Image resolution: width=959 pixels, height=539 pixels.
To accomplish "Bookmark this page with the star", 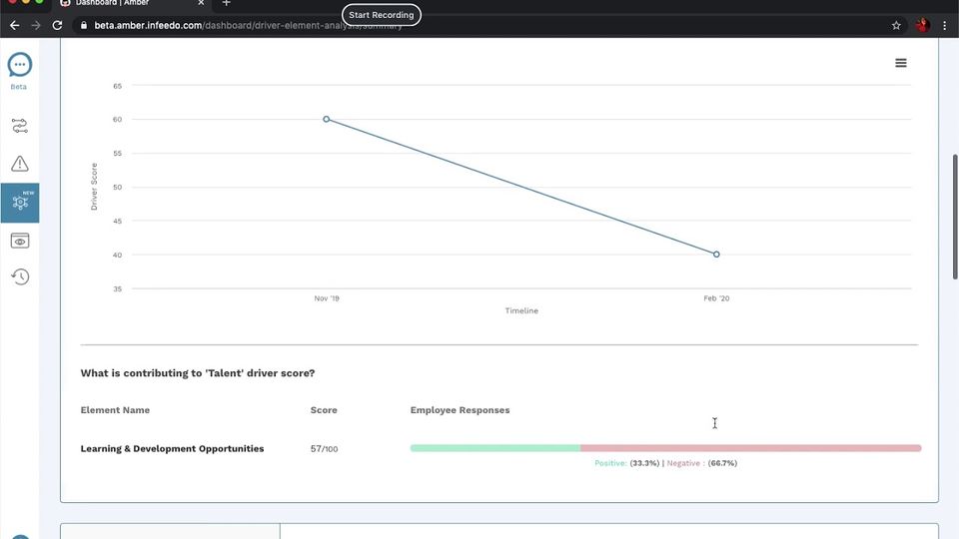I will (x=896, y=25).
